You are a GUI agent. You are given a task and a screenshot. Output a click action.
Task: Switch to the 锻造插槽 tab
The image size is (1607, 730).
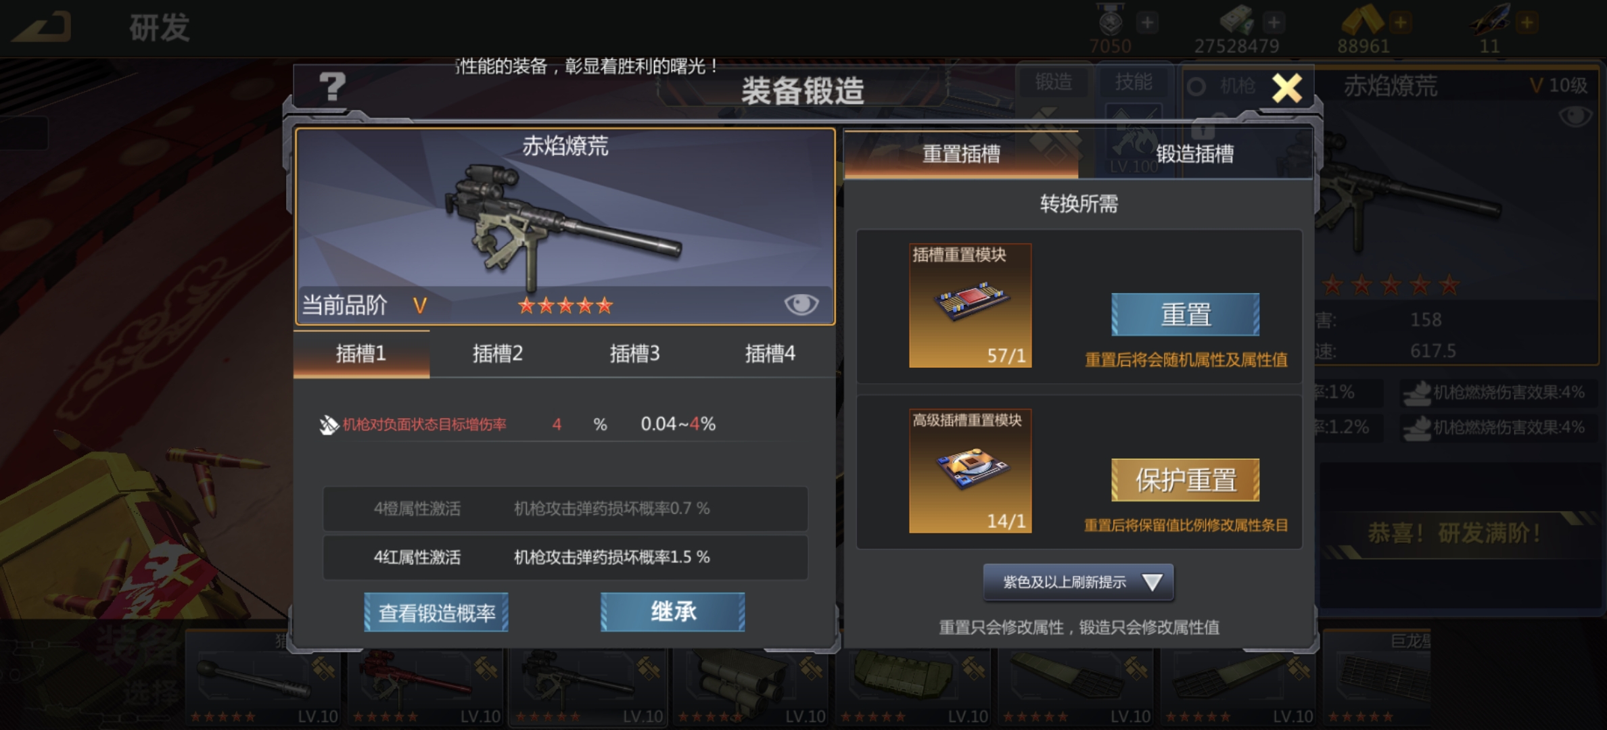[x=1195, y=153]
